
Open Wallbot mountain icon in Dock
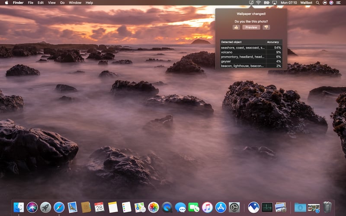pyautogui.click(x=253, y=207)
